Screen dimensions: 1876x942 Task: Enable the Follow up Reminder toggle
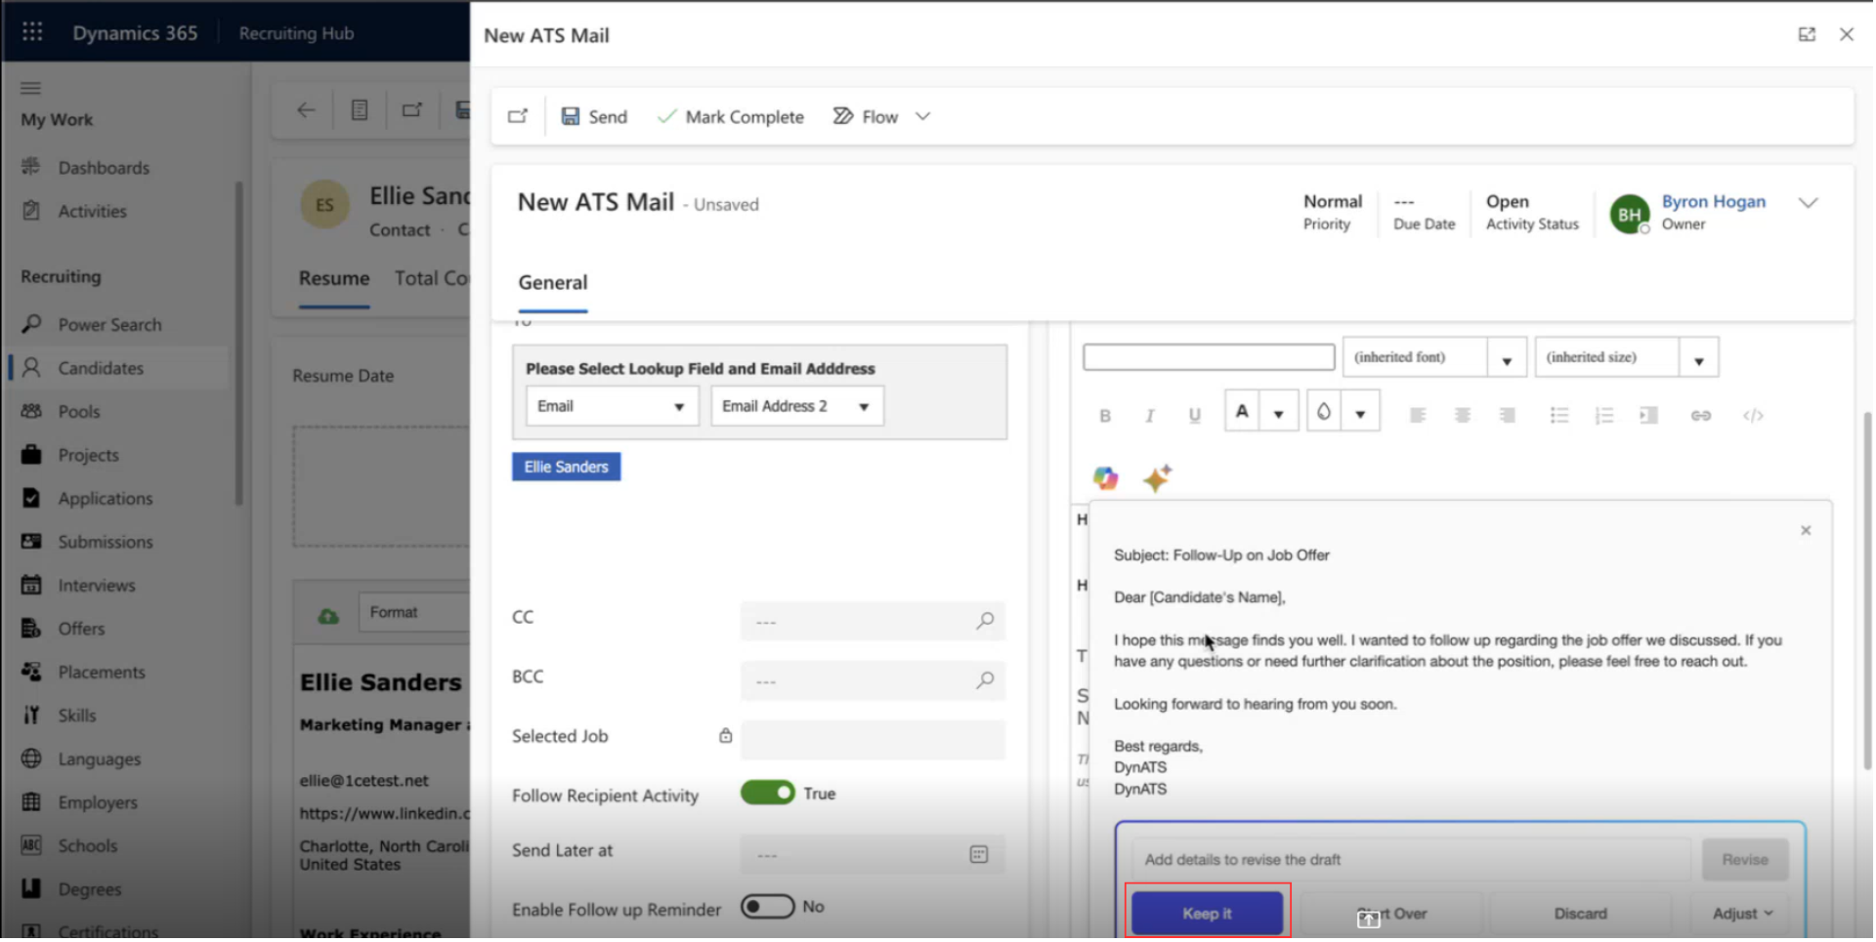click(768, 907)
